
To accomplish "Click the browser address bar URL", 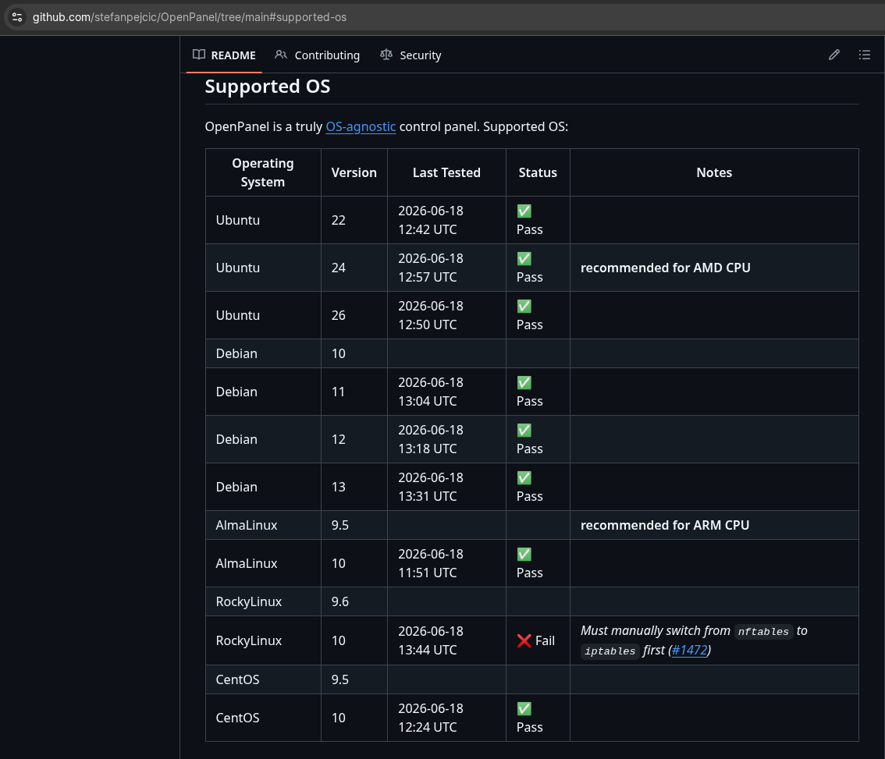I will (x=190, y=17).
